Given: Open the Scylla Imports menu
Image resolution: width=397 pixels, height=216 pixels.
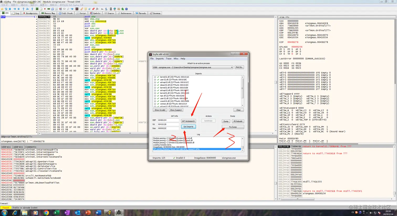Looking at the screenshot, I should click(x=160, y=59).
